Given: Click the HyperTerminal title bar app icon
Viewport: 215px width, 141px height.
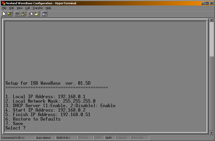Looking at the screenshot, I should click(3, 3).
